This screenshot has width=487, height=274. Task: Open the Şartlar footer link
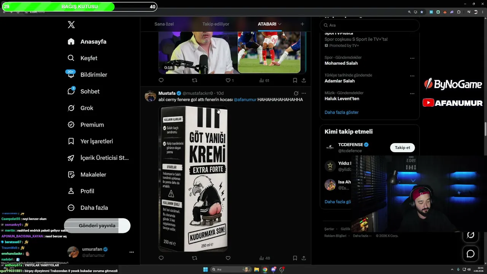coord(329,229)
